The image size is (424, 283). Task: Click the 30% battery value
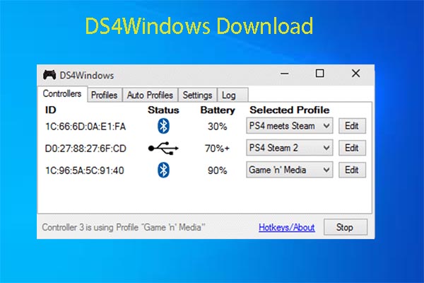[218, 127]
